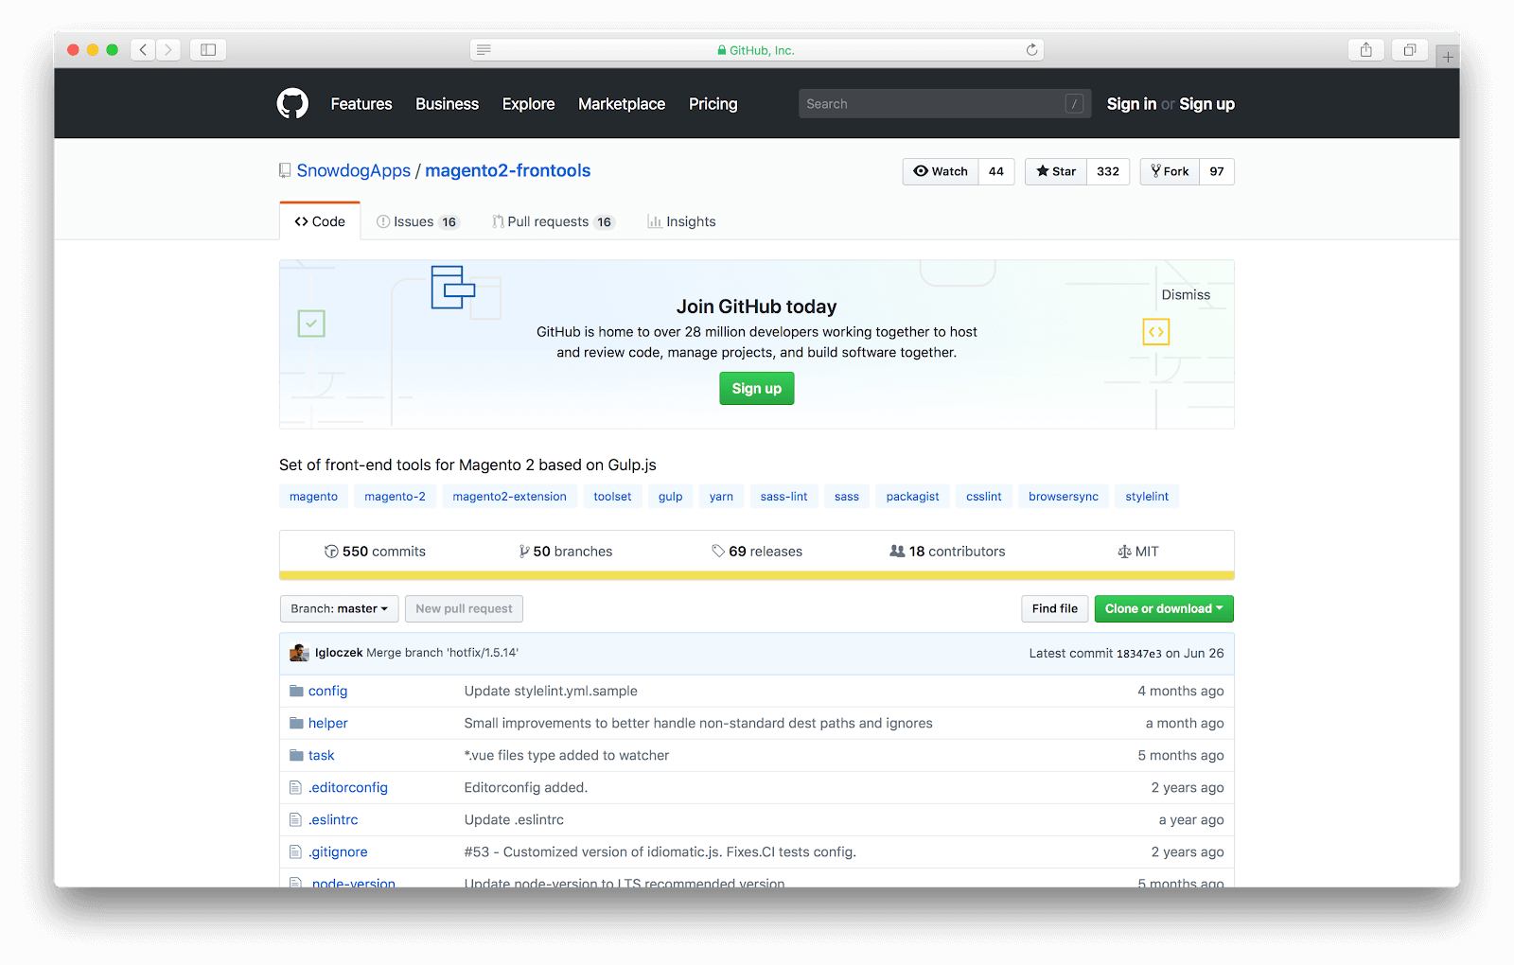Focus the GitHub search field
Viewport: 1514px width, 965px height.
(x=944, y=104)
